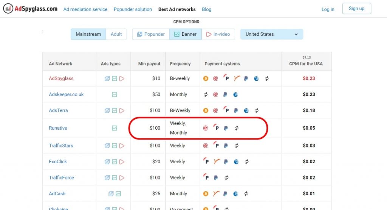Screen dimensions: 387x210
Task: Open the Runative network link
Action: [x=58, y=128]
